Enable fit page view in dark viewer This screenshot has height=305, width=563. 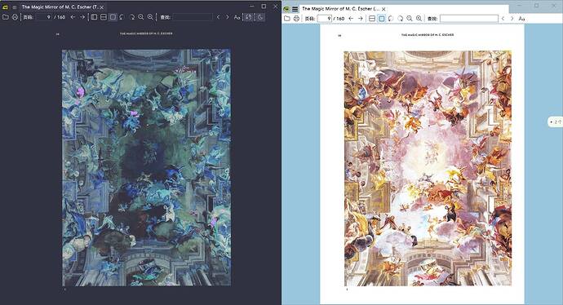coord(113,17)
